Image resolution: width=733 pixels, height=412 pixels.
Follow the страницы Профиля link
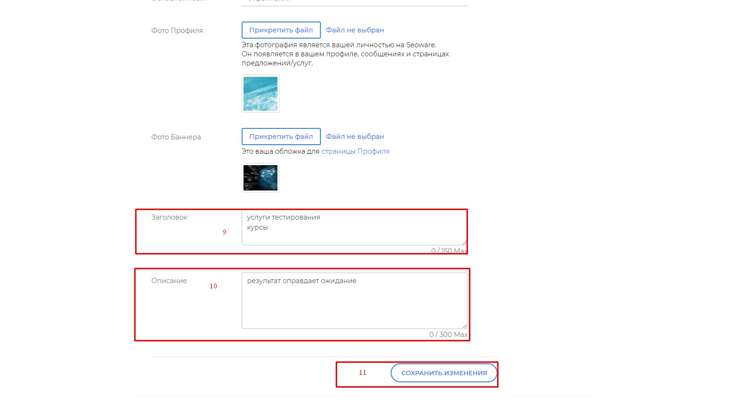355,151
